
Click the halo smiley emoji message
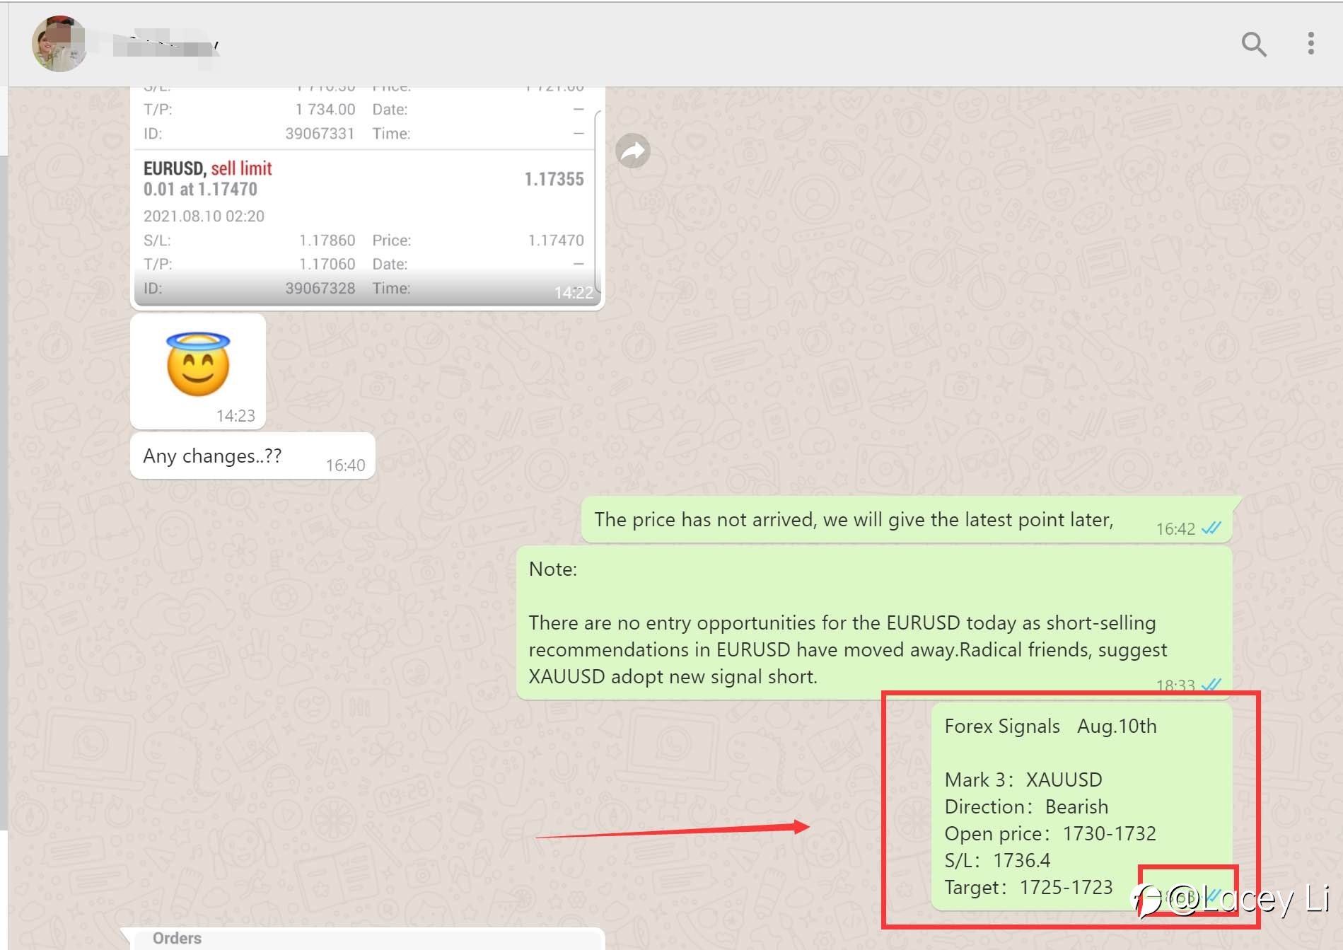coord(198,371)
